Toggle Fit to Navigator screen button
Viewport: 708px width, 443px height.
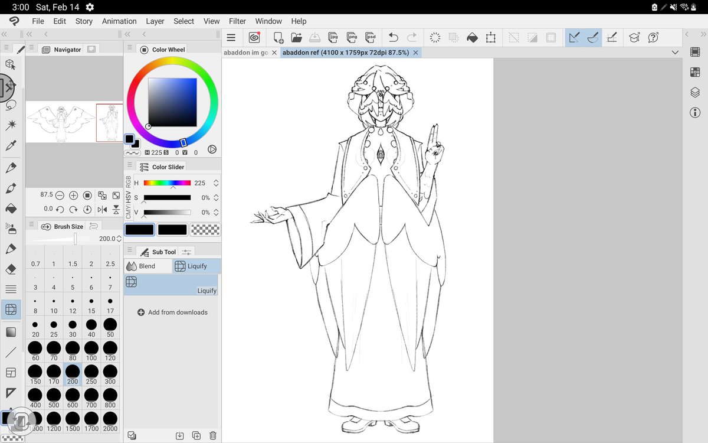[102, 195]
